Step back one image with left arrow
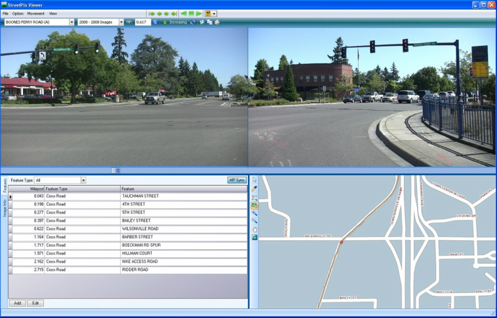The width and height of the screenshot is (497, 318). pyautogui.click(x=159, y=14)
